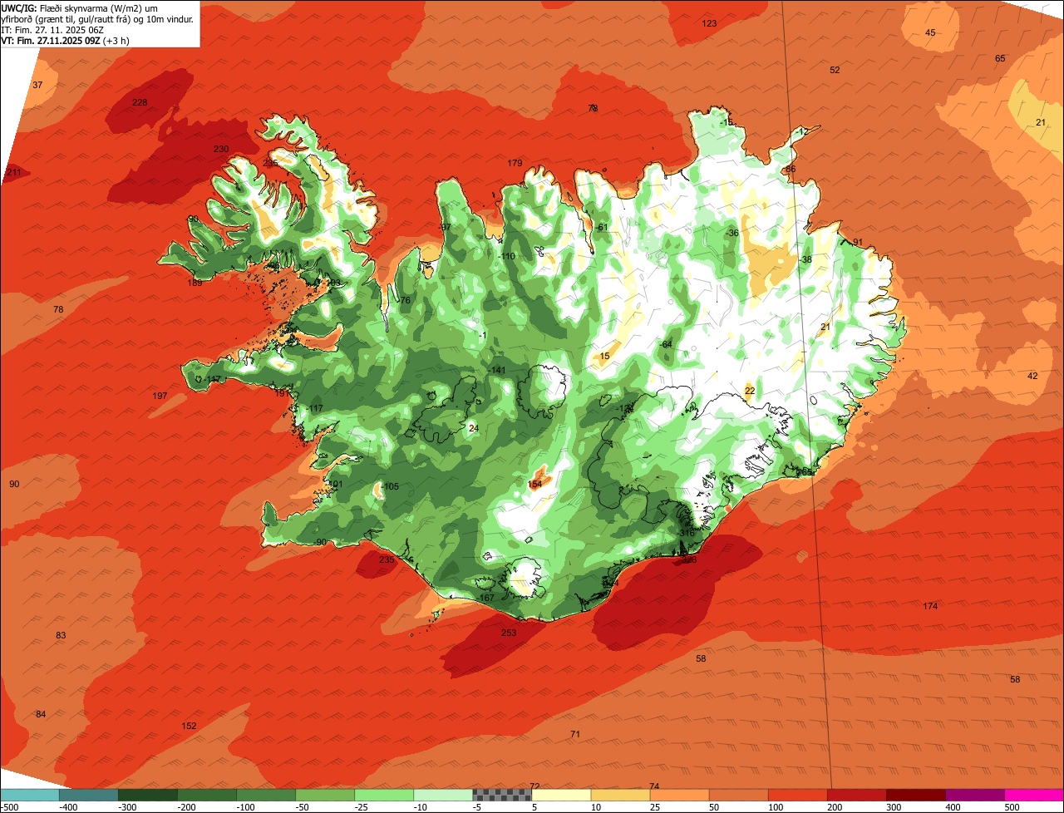This screenshot has width=1064, height=813.
Task: Click the map value 235 off the southwest coast
Action: pyautogui.click(x=387, y=559)
